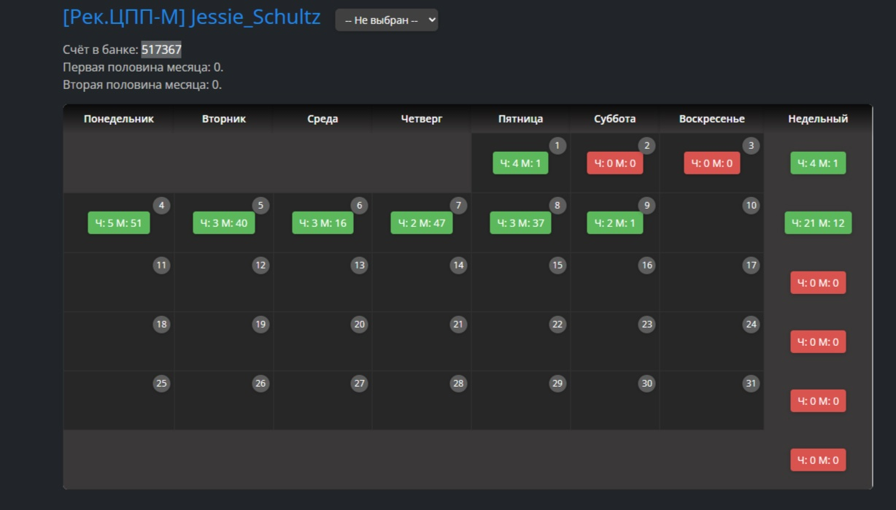Click the "Первая половина месяца: 0." text

click(x=143, y=67)
